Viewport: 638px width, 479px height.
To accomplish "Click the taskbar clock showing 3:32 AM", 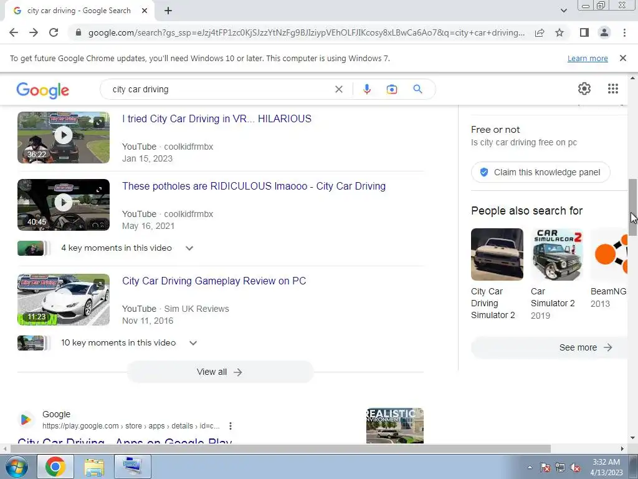I will (606, 467).
